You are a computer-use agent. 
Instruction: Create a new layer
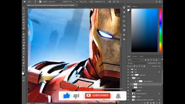pyautogui.click(x=157, y=103)
